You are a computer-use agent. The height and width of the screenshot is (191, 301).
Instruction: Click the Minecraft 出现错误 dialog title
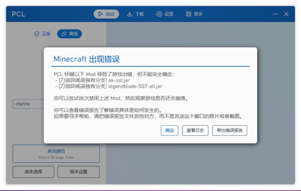pos(87,59)
